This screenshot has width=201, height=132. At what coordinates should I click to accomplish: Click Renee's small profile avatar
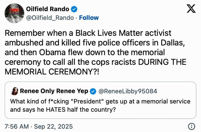[15, 91]
